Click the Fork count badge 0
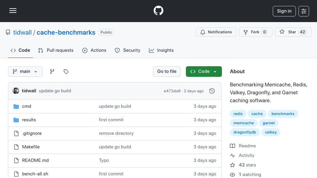This screenshot has height=178, width=317. point(264,32)
